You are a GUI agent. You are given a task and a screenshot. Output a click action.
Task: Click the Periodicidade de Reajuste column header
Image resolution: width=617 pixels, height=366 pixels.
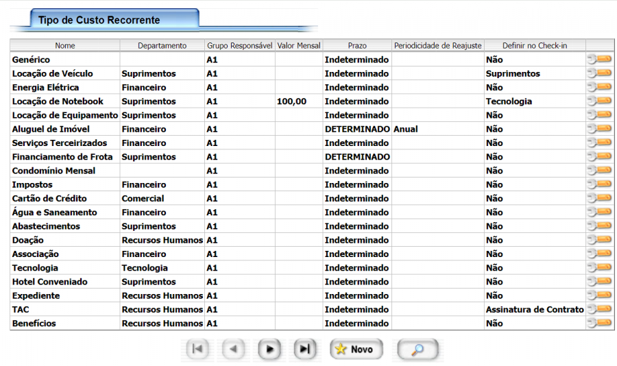coord(437,46)
